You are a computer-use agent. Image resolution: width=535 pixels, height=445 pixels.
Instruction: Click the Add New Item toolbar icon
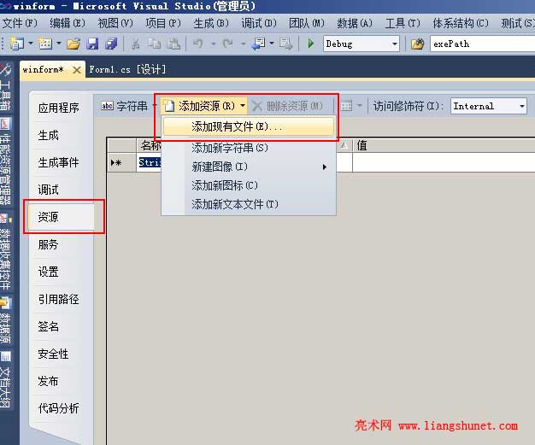tap(45, 44)
